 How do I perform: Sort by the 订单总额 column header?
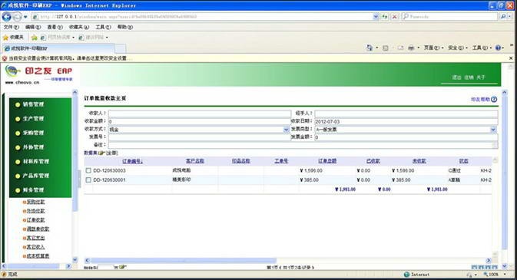tap(327, 161)
